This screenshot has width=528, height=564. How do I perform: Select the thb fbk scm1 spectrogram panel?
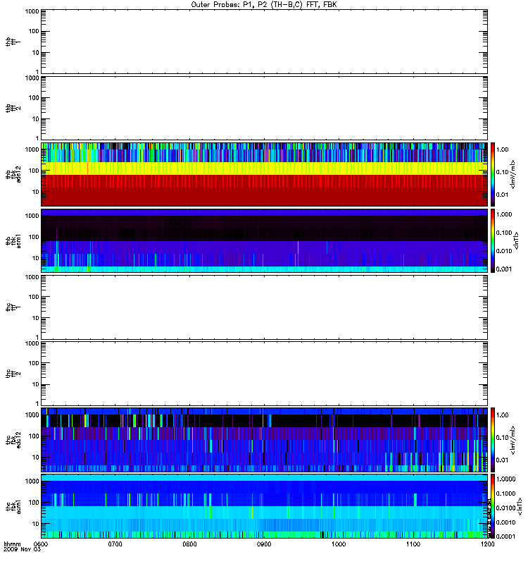tap(264, 240)
